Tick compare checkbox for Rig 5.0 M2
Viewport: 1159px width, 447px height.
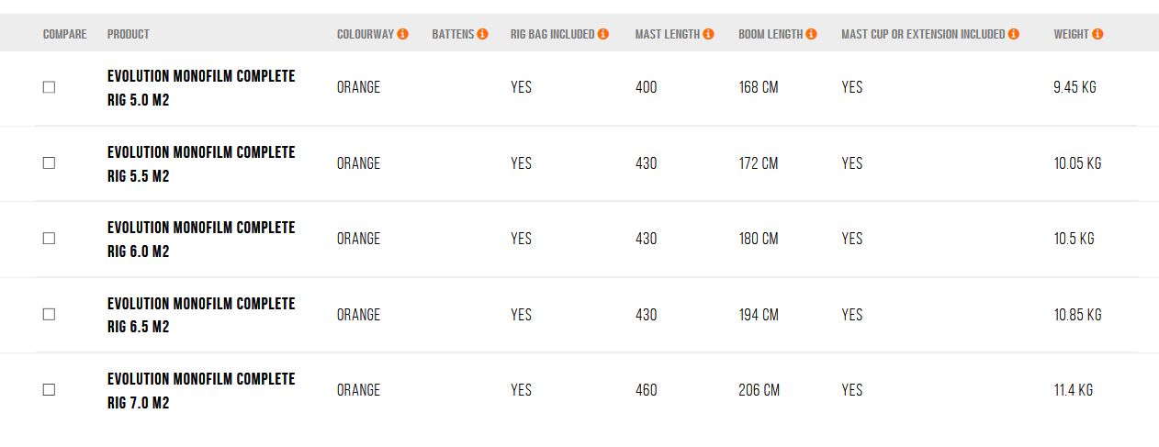coord(50,87)
